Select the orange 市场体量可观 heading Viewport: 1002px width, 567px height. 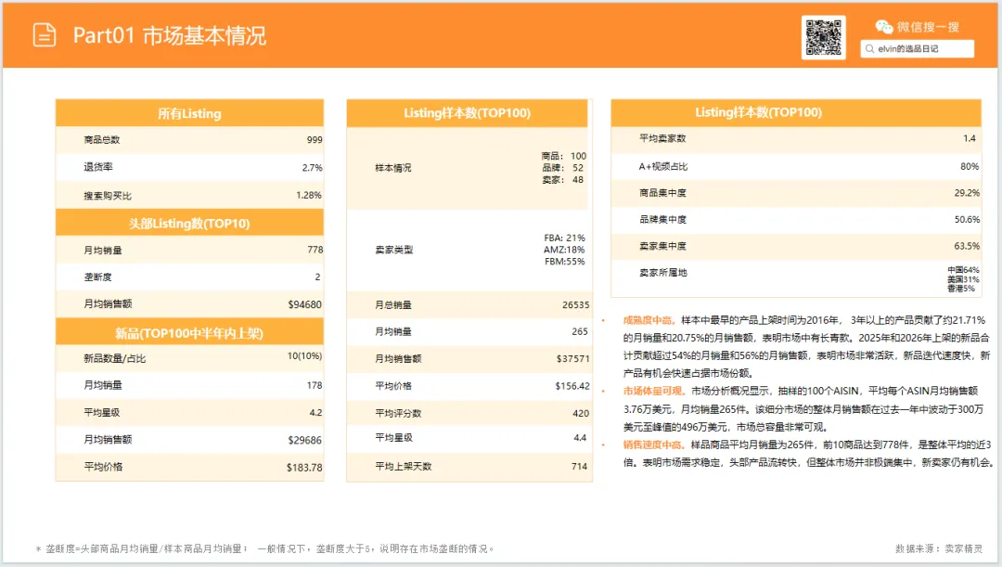point(654,391)
